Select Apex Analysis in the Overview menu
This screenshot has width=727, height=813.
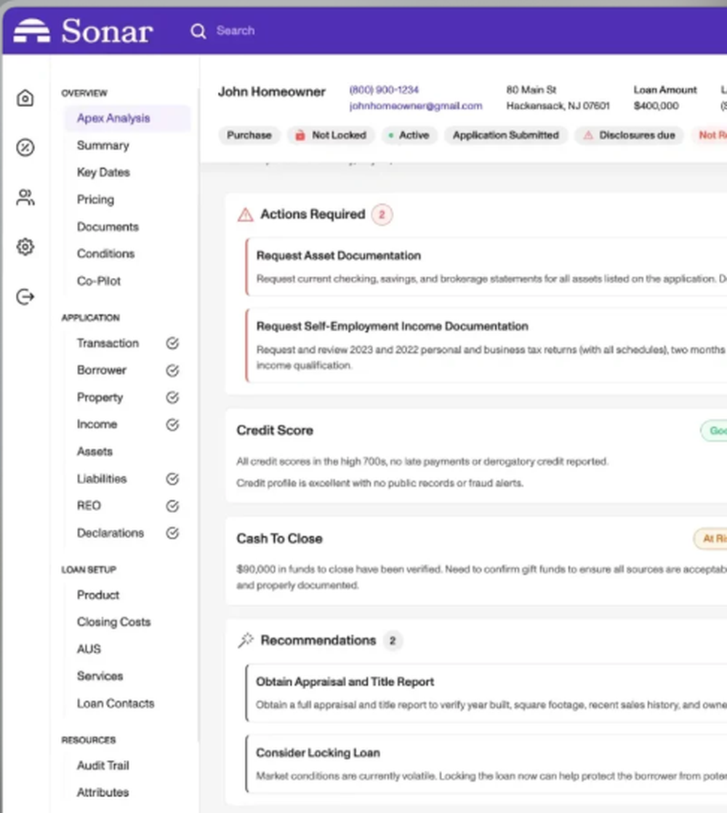coord(113,119)
